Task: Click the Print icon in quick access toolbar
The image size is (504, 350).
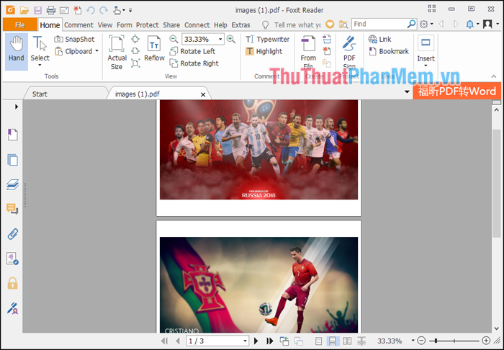Action: [x=51, y=10]
